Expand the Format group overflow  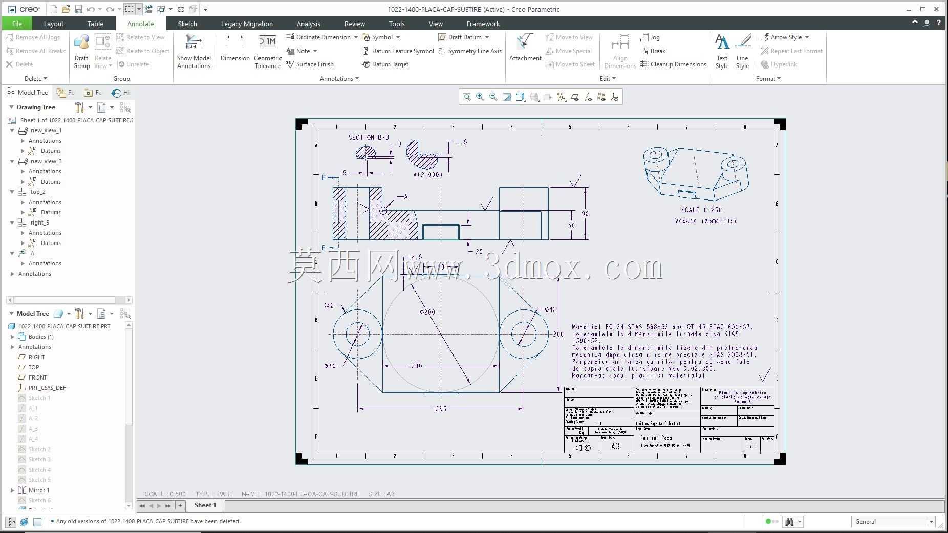768,79
